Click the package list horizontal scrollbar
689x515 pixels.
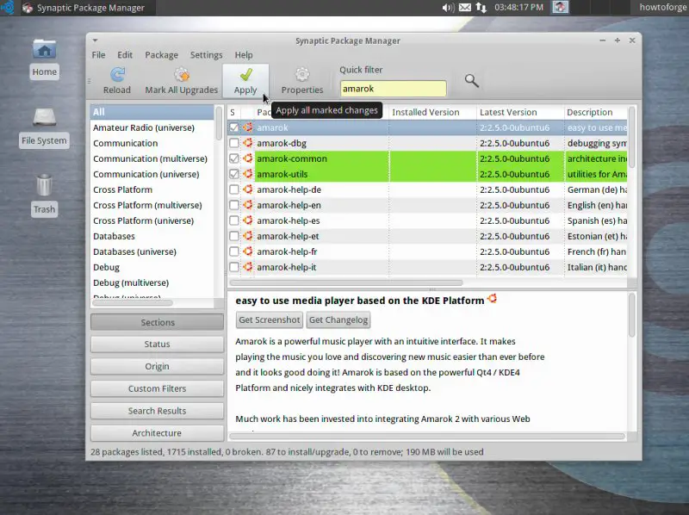point(346,282)
